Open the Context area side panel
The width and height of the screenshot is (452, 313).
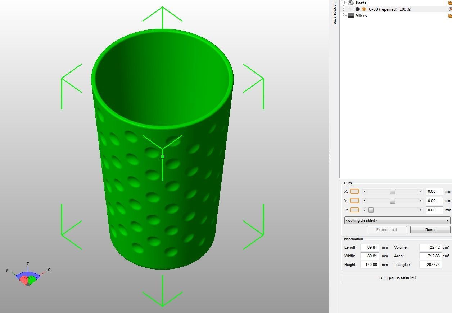point(334,11)
